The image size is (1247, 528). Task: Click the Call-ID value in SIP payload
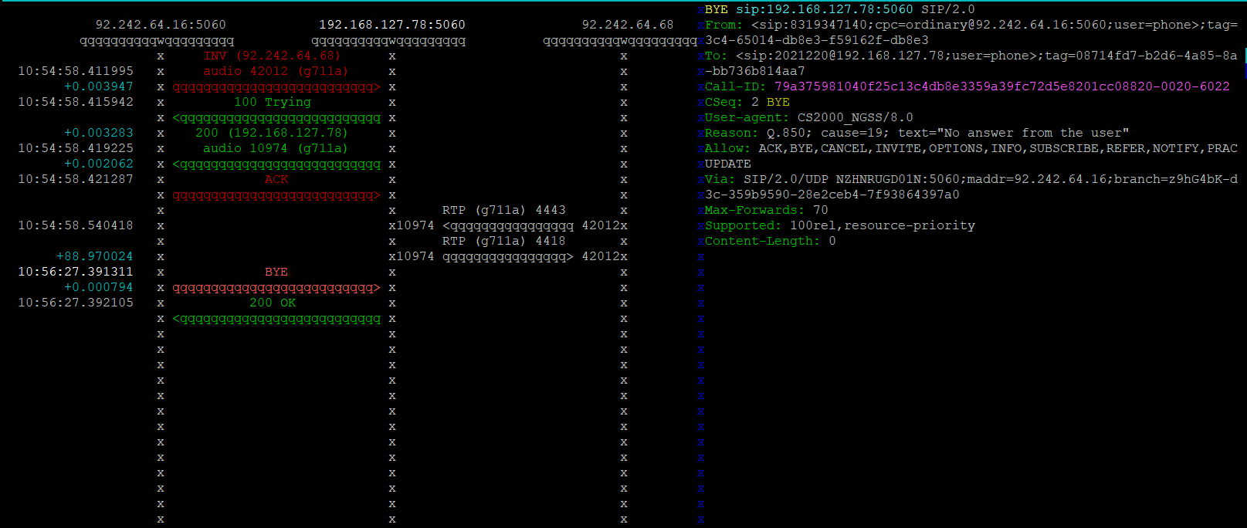tap(1001, 86)
